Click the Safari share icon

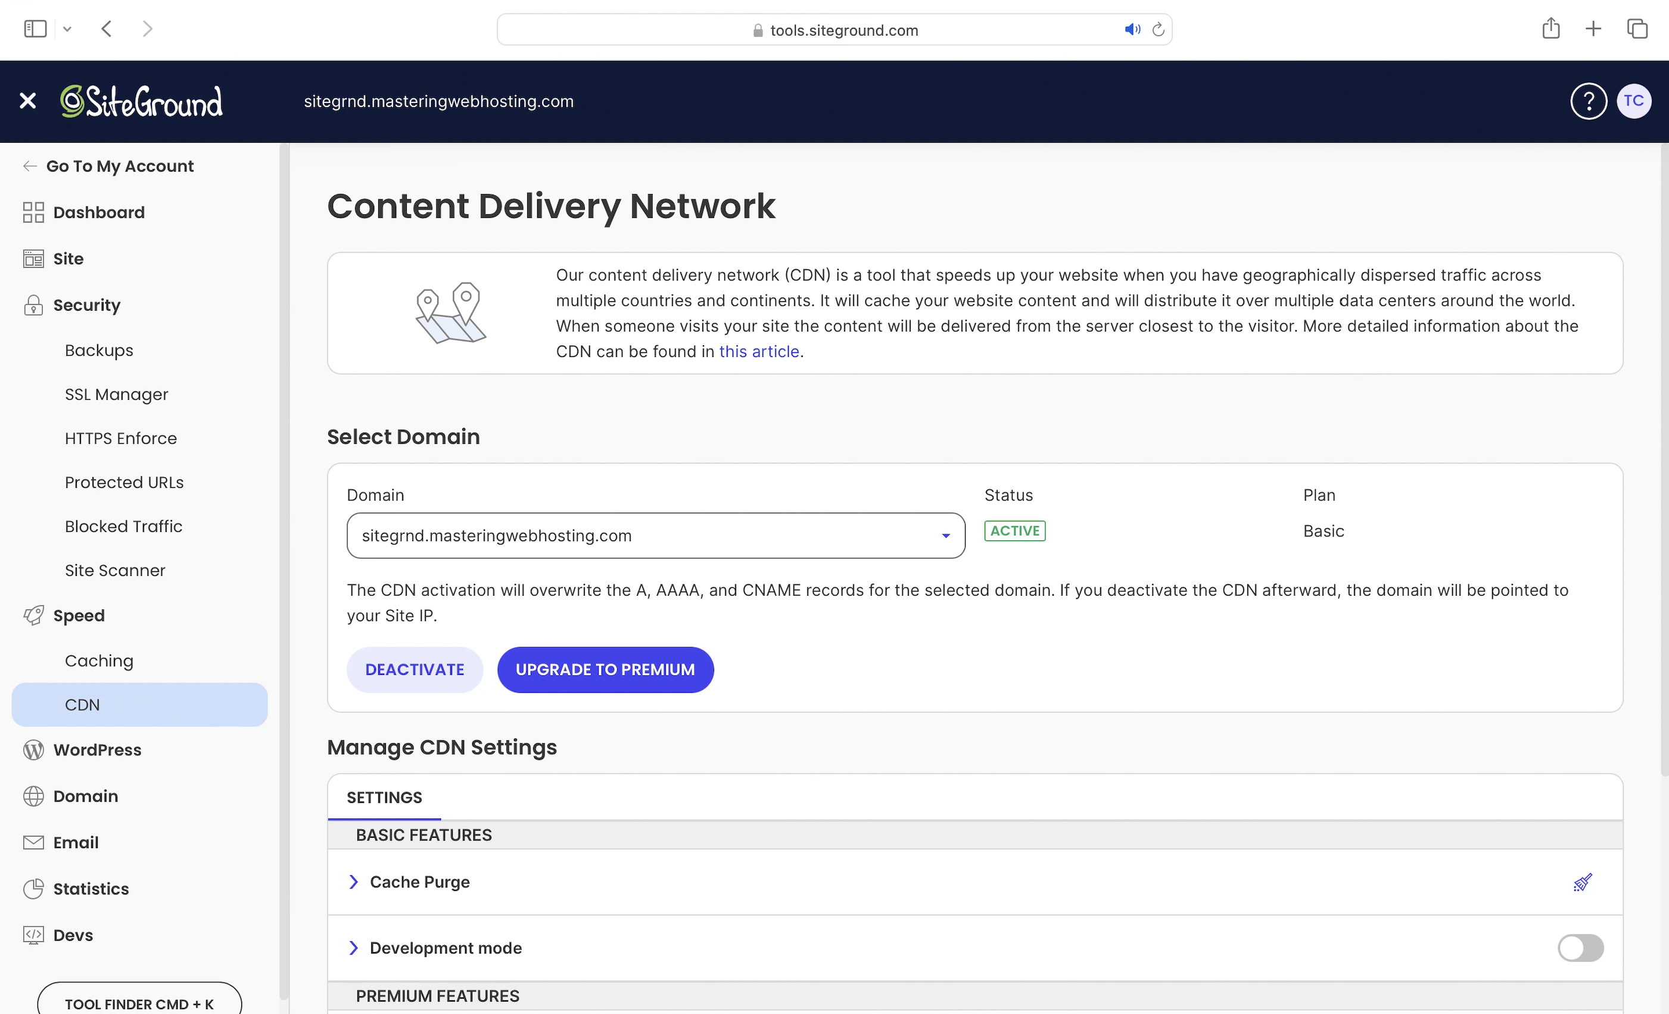point(1550,29)
